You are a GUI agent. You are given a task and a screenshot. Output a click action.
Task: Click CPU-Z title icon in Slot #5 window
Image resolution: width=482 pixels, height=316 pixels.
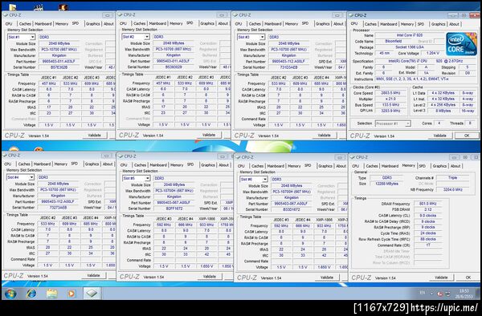(x=120, y=156)
